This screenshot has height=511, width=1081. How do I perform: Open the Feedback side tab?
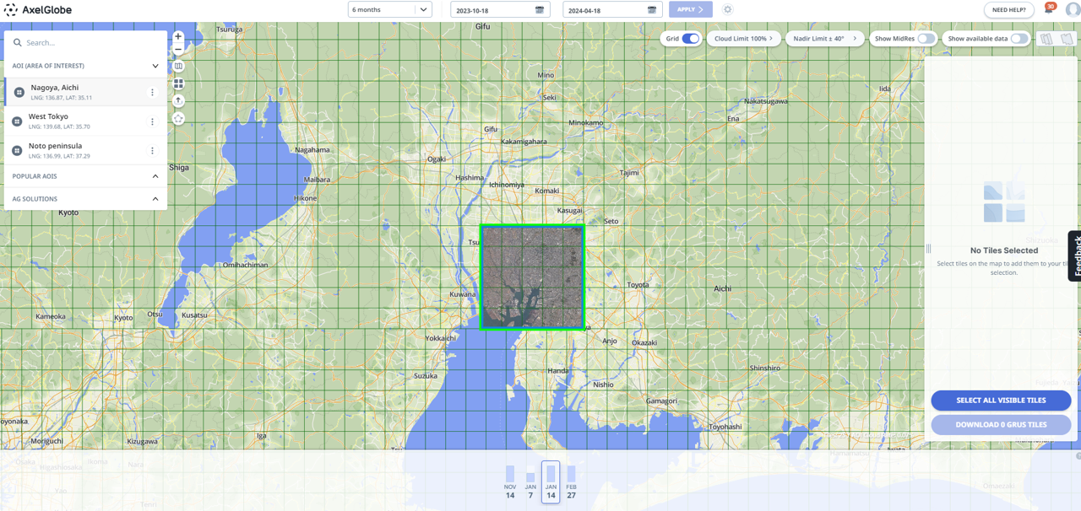click(x=1074, y=255)
